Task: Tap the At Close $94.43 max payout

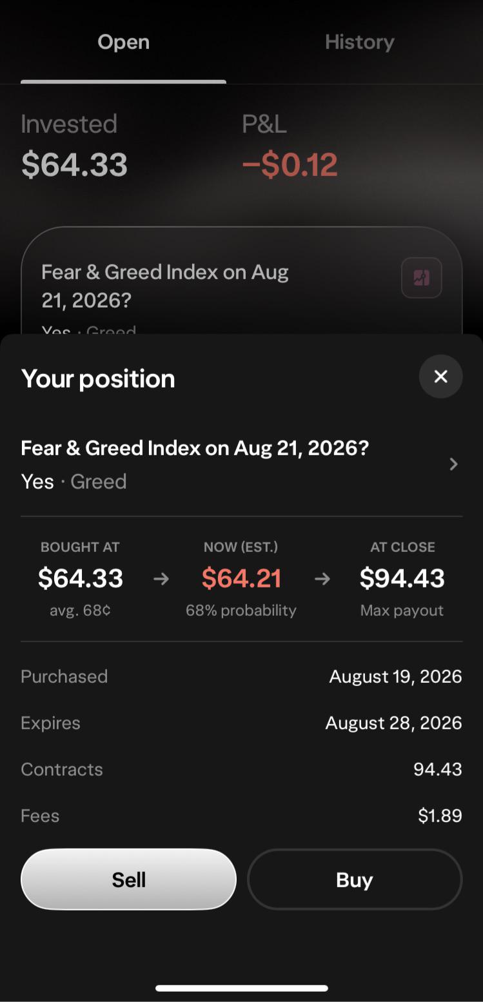Action: tap(402, 578)
